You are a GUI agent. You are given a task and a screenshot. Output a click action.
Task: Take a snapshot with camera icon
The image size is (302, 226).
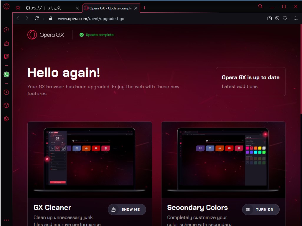tap(270, 18)
